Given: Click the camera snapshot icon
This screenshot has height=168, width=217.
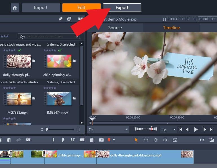Looking at the screenshot, I should point(101,140).
